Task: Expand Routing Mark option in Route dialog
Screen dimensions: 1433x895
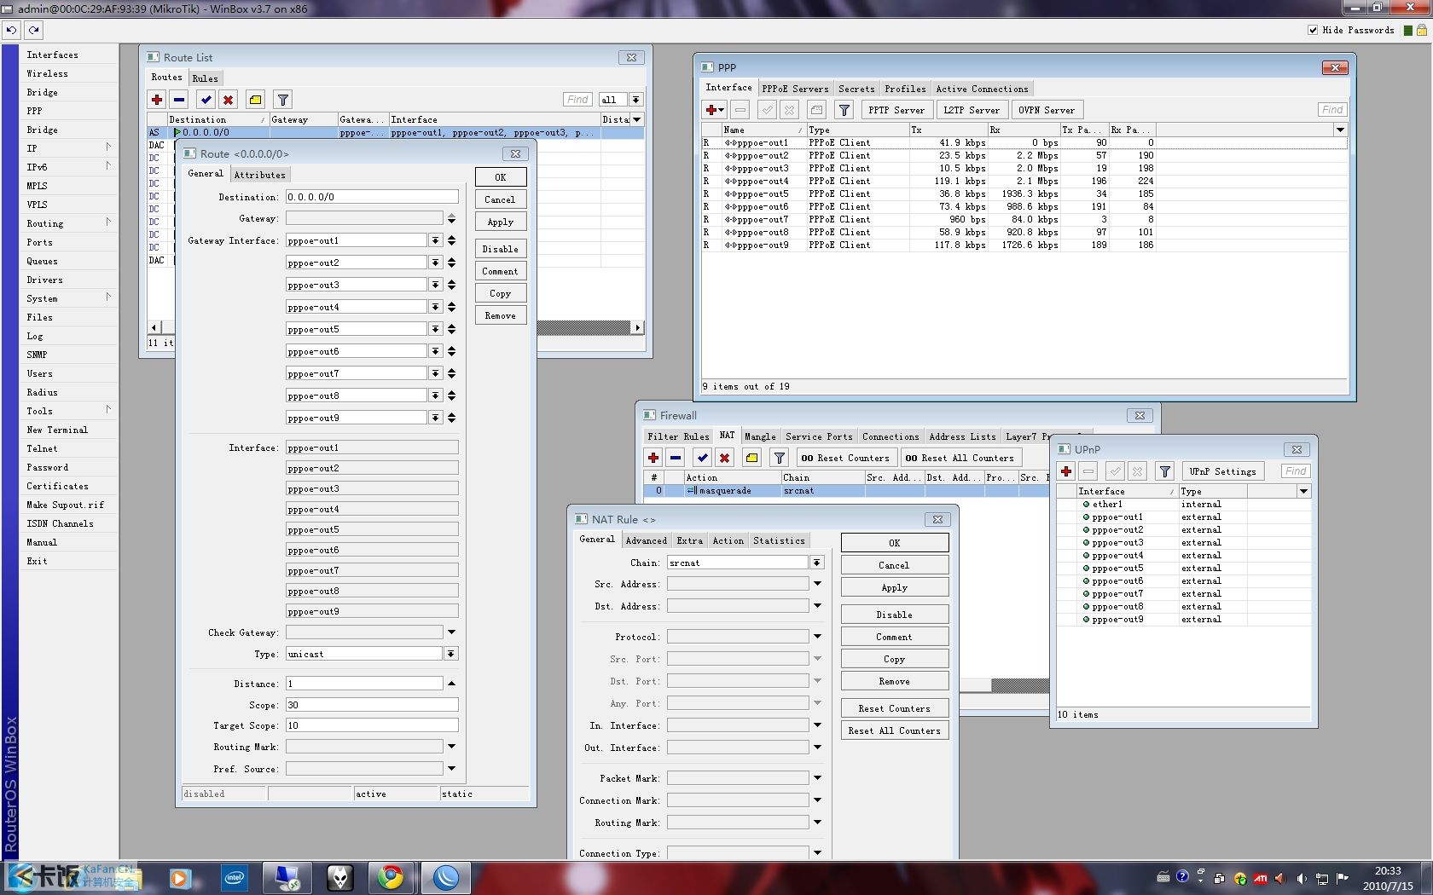Action: (x=451, y=747)
